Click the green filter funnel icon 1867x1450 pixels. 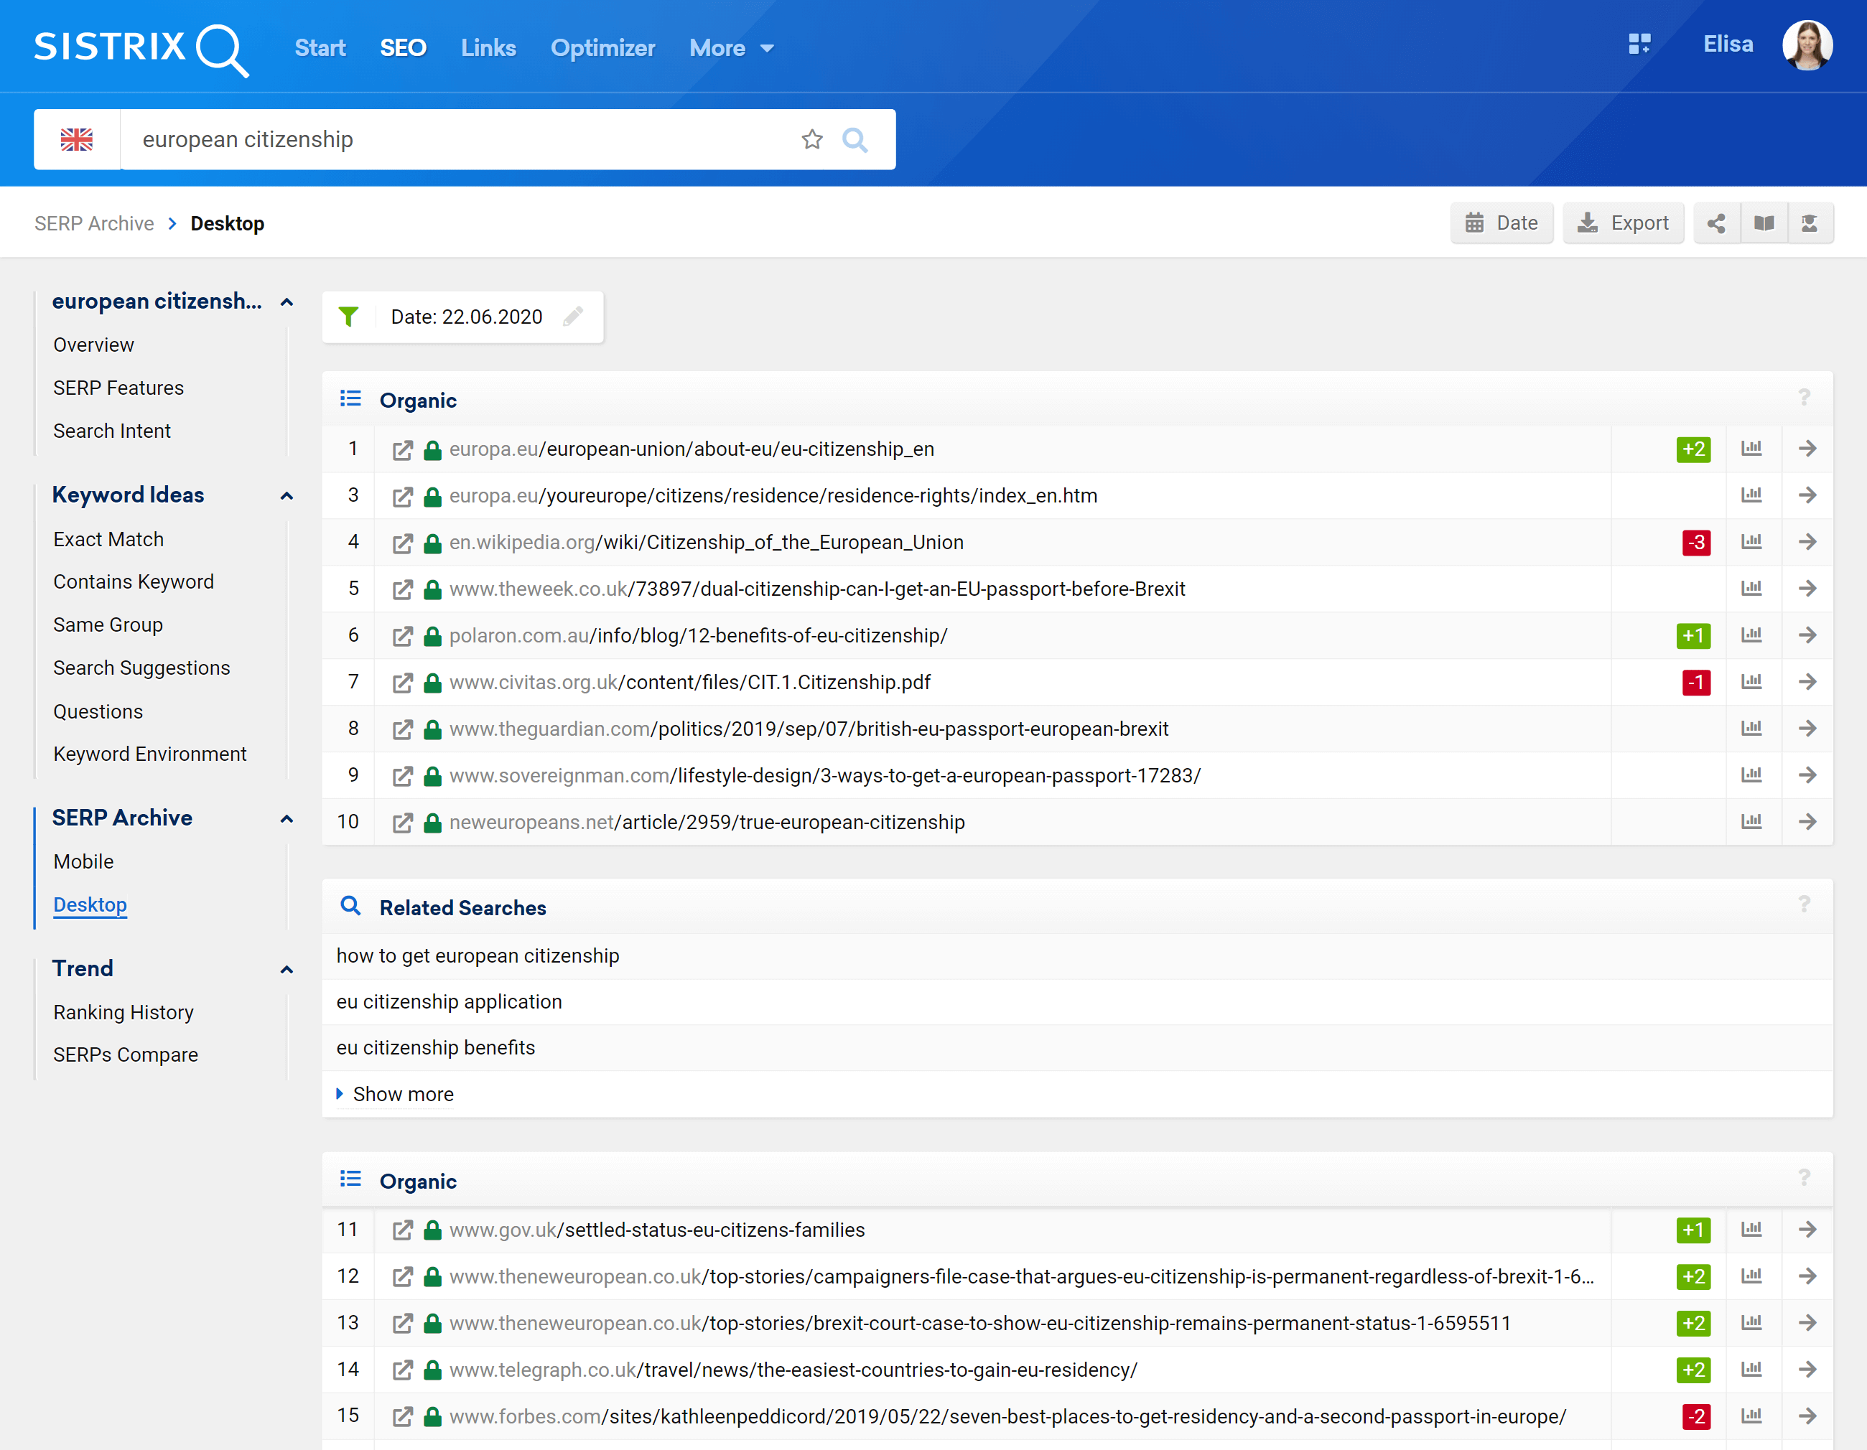[x=348, y=317]
